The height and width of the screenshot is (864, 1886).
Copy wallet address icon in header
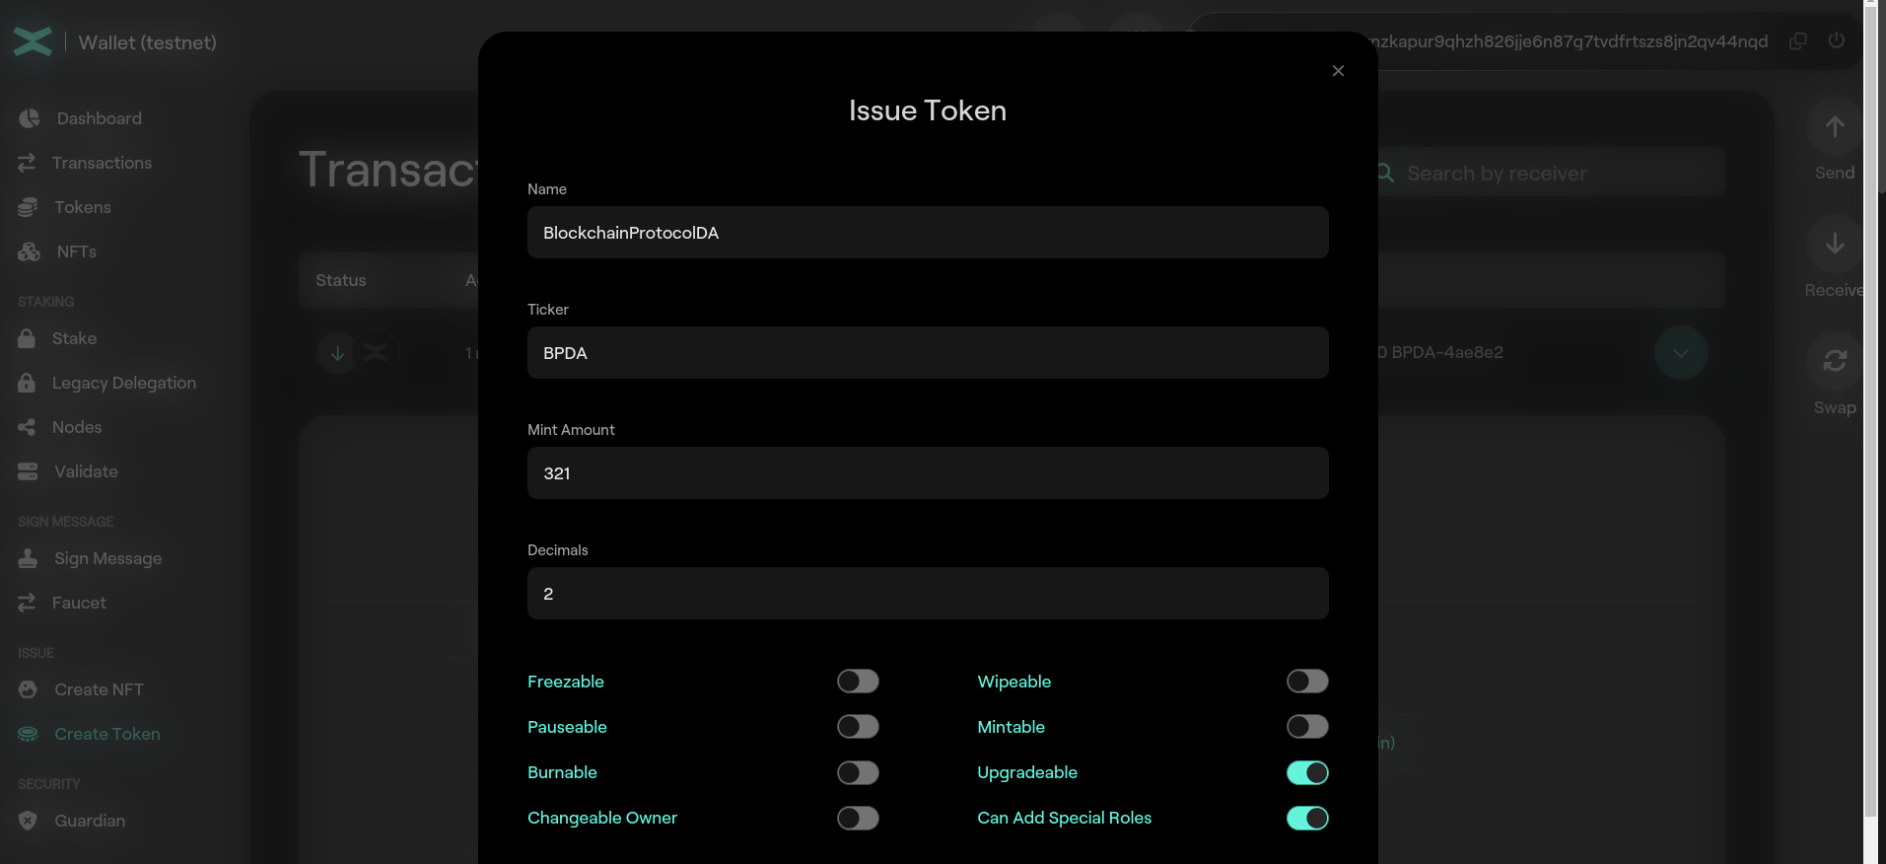[x=1798, y=41]
